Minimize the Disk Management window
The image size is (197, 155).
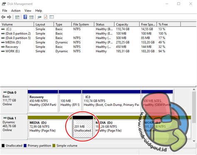pyautogui.click(x=167, y=4)
